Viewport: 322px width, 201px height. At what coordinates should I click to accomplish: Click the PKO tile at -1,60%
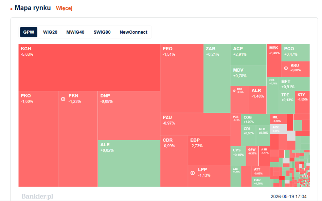[x=38, y=139]
